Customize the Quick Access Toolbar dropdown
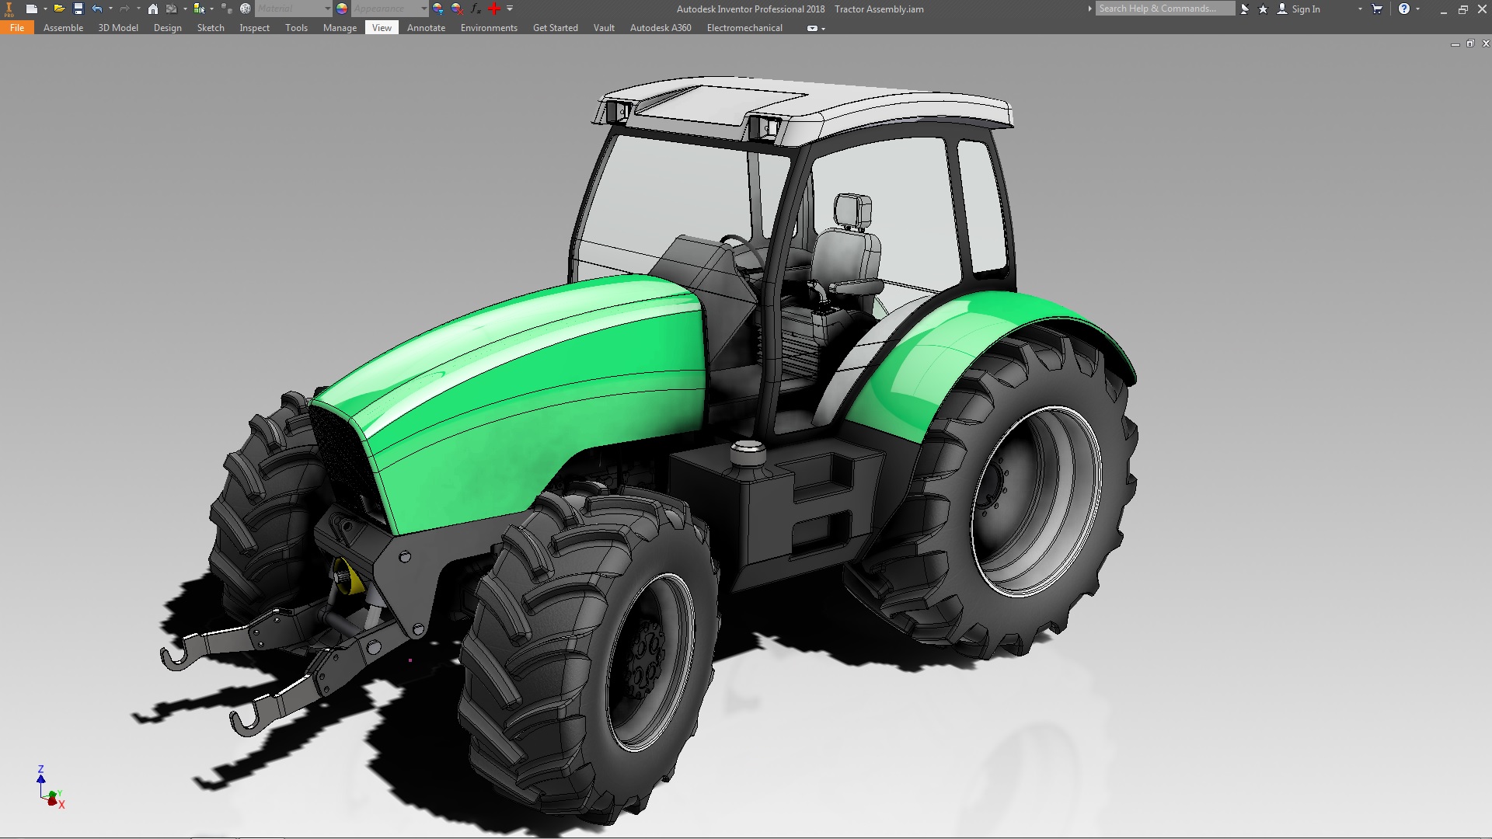Viewport: 1492px width, 839px height. point(510,9)
